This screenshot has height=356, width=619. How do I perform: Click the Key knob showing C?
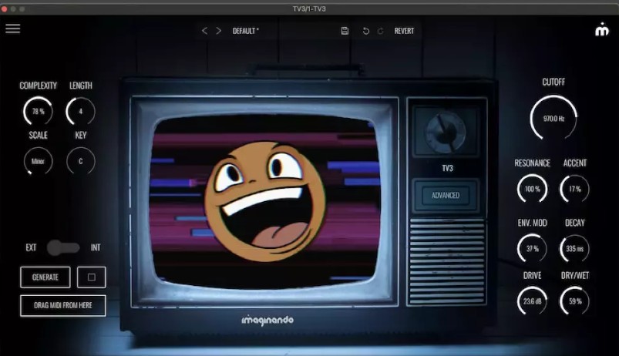(x=80, y=161)
